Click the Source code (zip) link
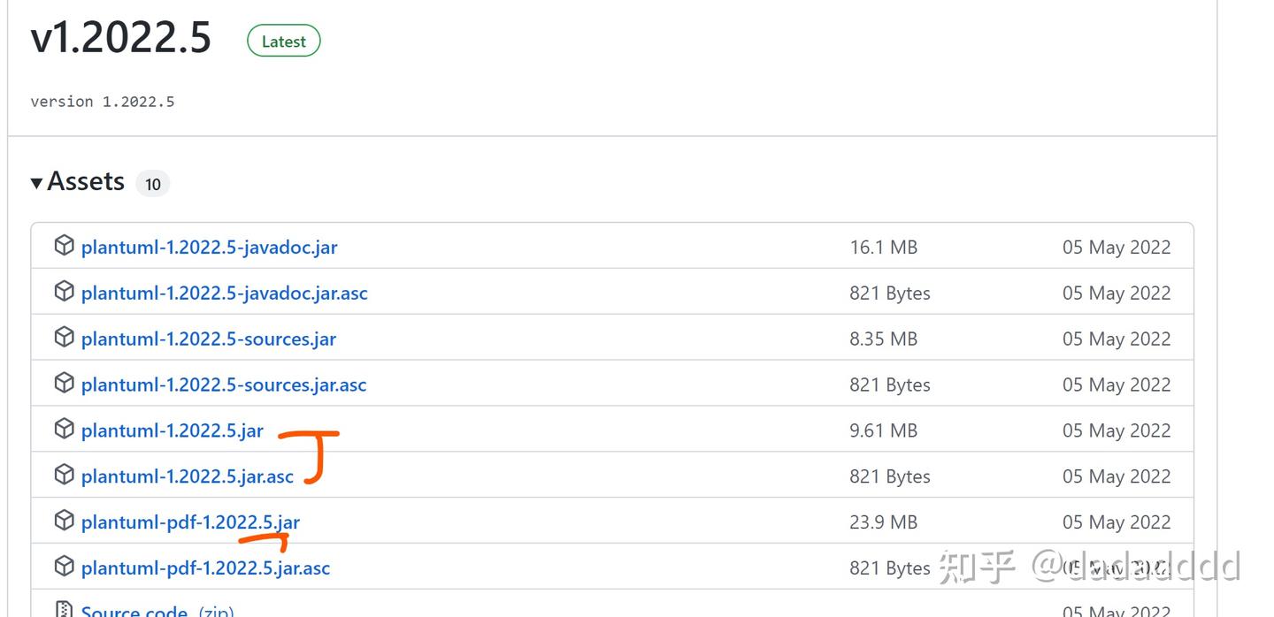 tap(134, 611)
